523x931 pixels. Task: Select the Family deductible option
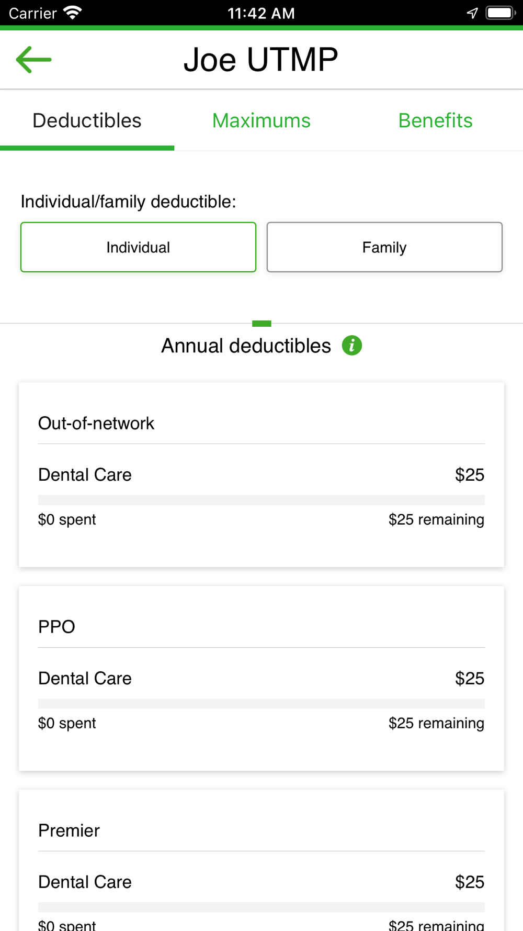point(384,247)
